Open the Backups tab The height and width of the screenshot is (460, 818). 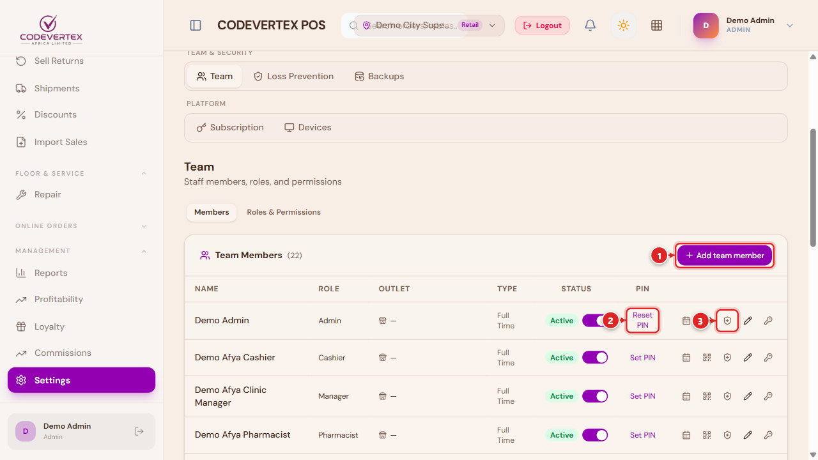pyautogui.click(x=379, y=76)
